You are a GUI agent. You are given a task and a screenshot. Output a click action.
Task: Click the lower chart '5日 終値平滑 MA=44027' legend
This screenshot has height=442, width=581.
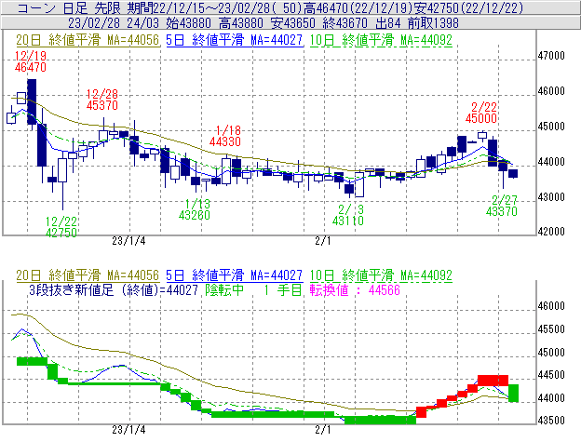pos(235,275)
